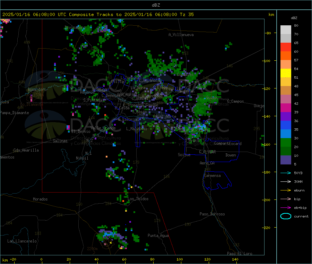The image size is (312, 264).
Task: Click the Salinas map label
Action: tap(60, 141)
